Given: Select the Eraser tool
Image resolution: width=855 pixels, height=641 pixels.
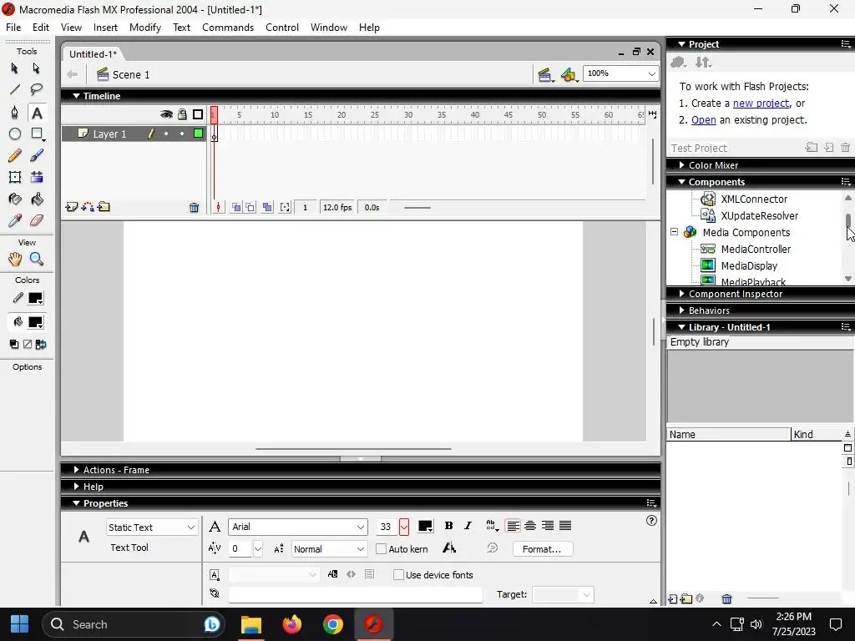Looking at the screenshot, I should (x=37, y=220).
